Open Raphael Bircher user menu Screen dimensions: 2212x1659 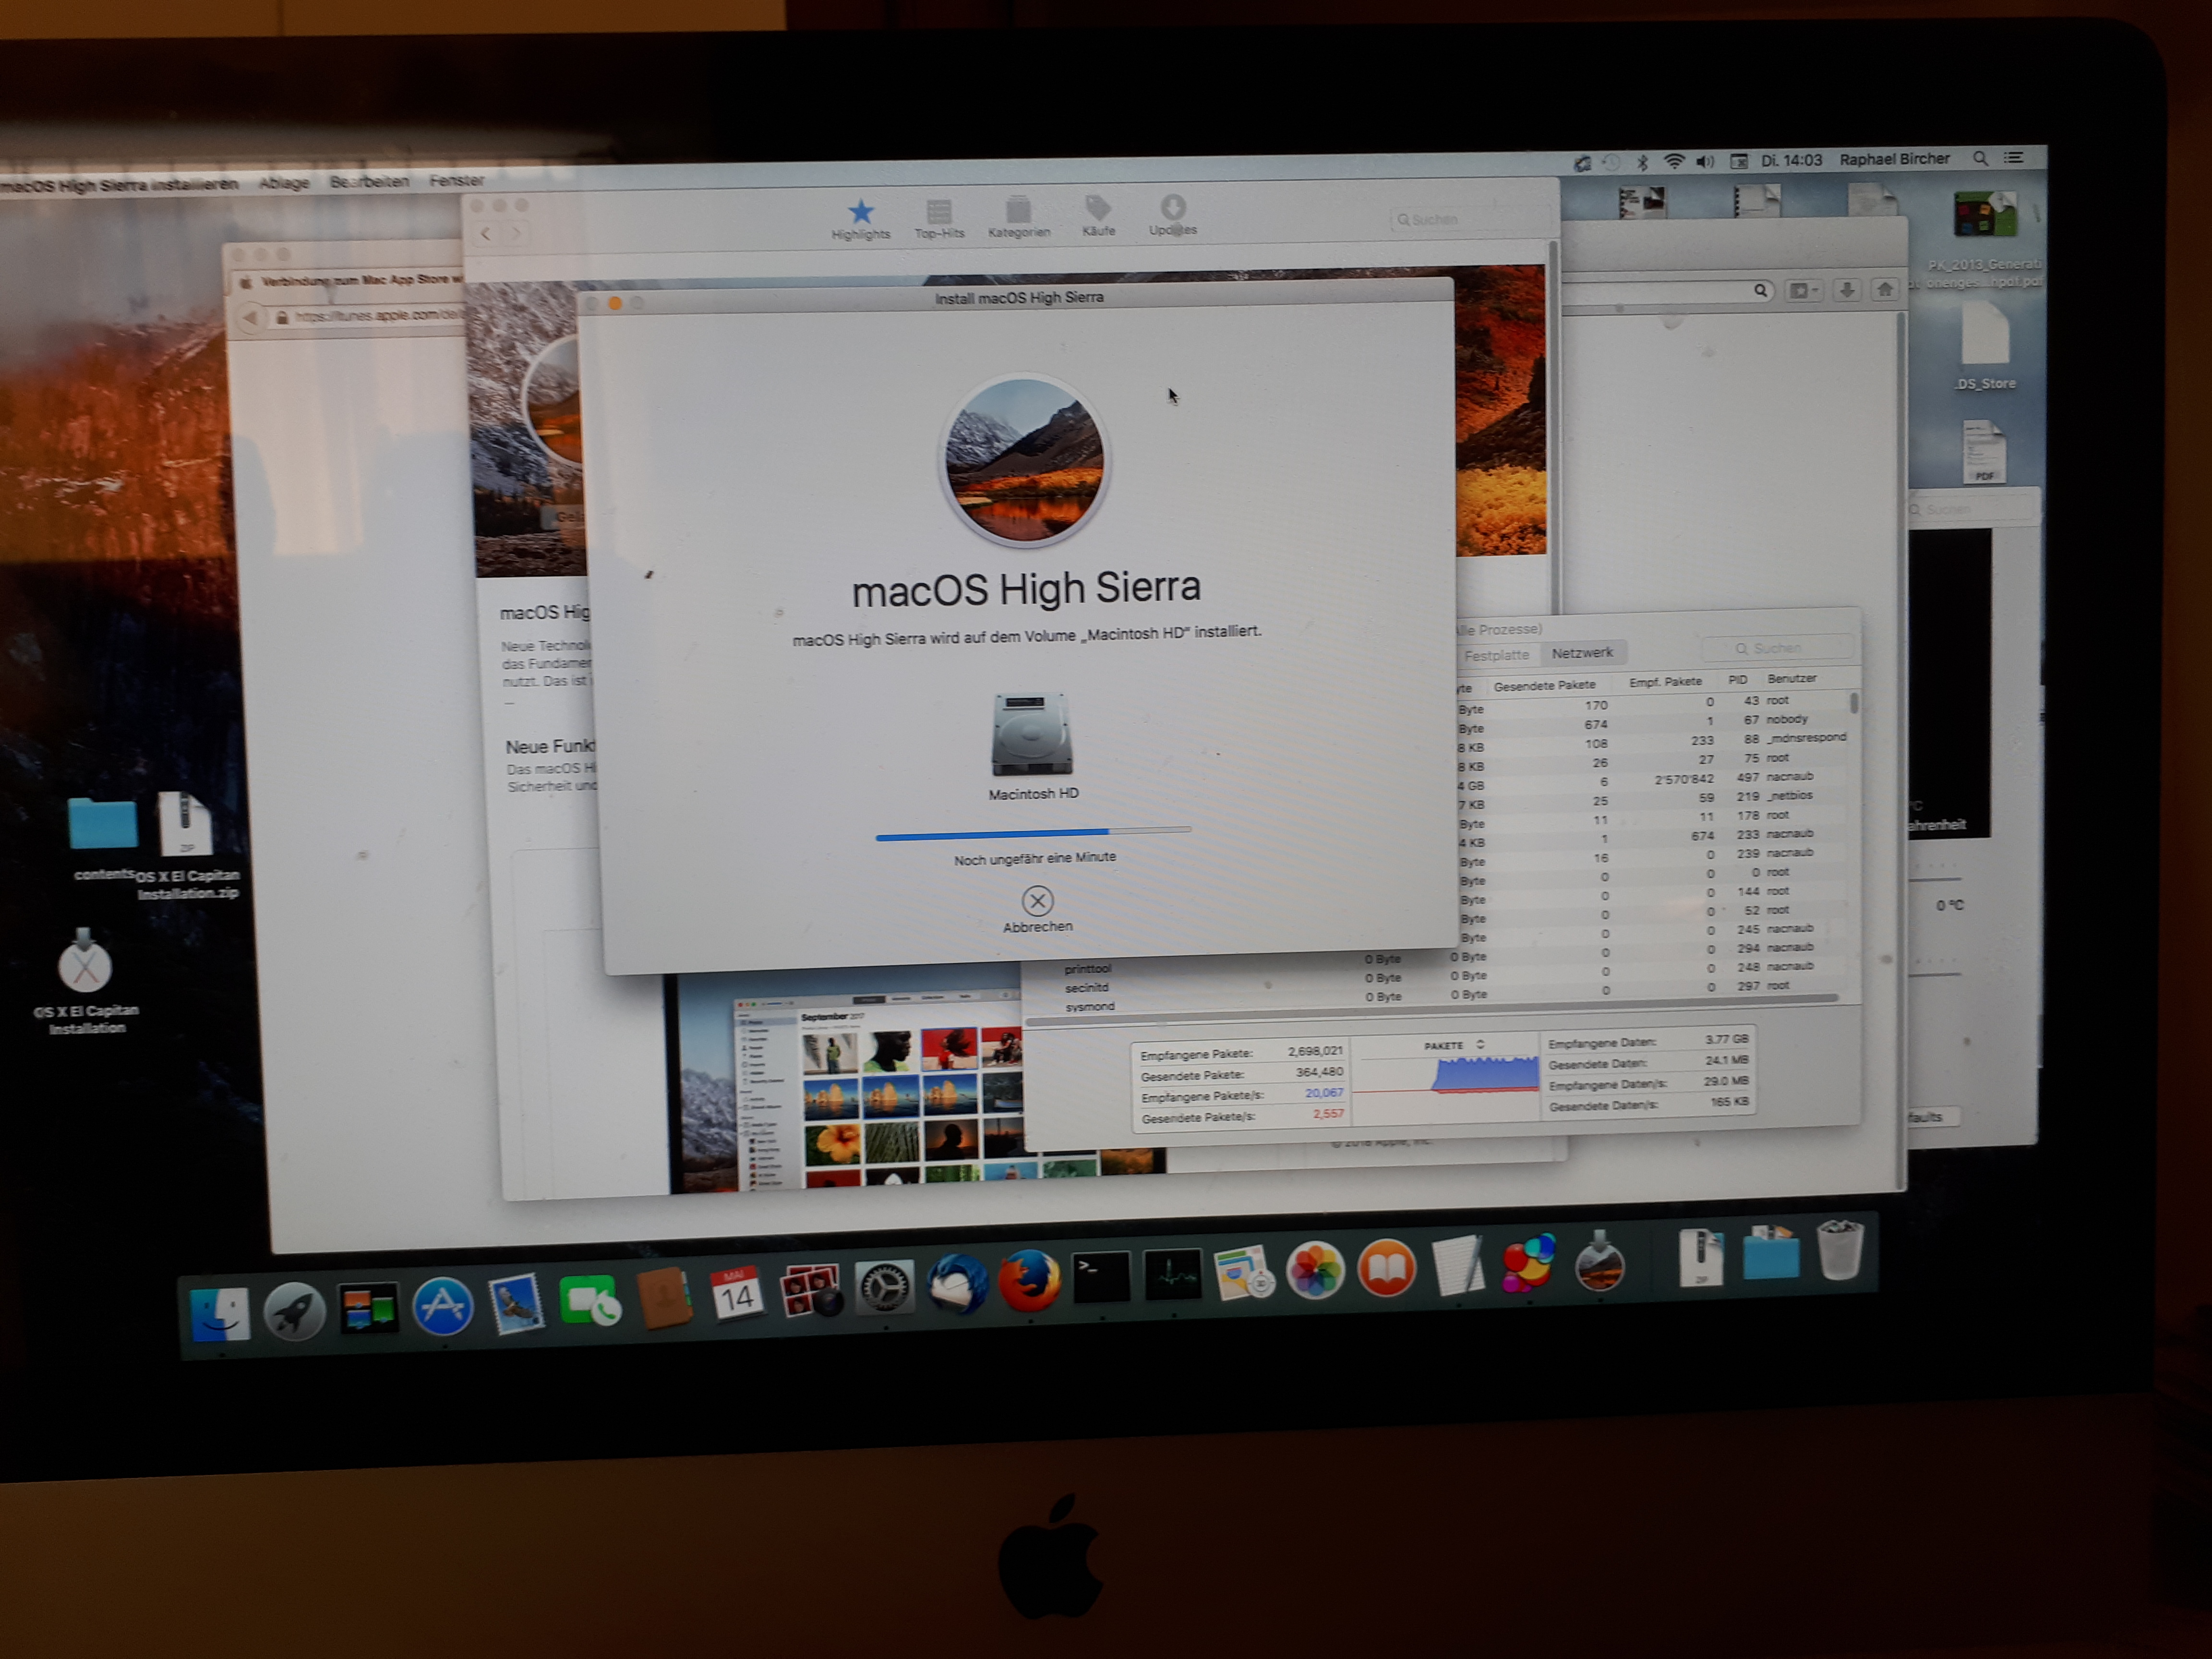tap(1894, 159)
